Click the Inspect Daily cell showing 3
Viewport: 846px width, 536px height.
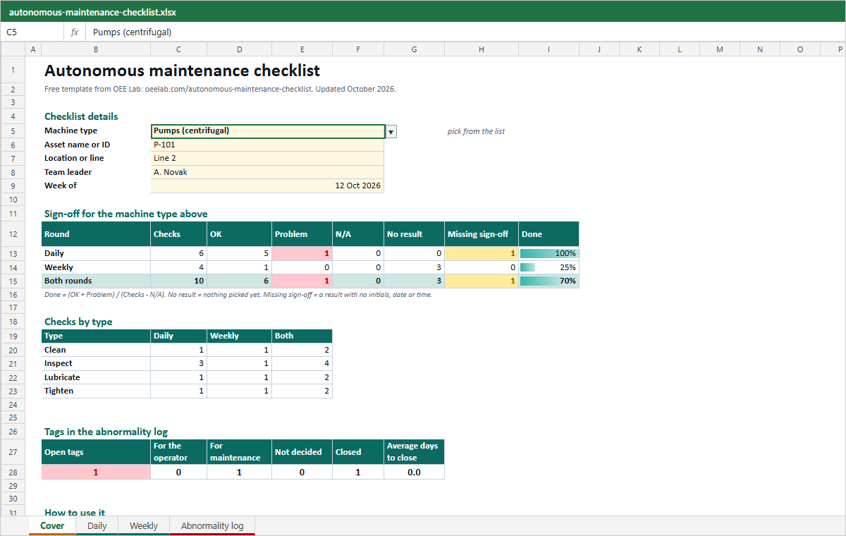click(178, 363)
